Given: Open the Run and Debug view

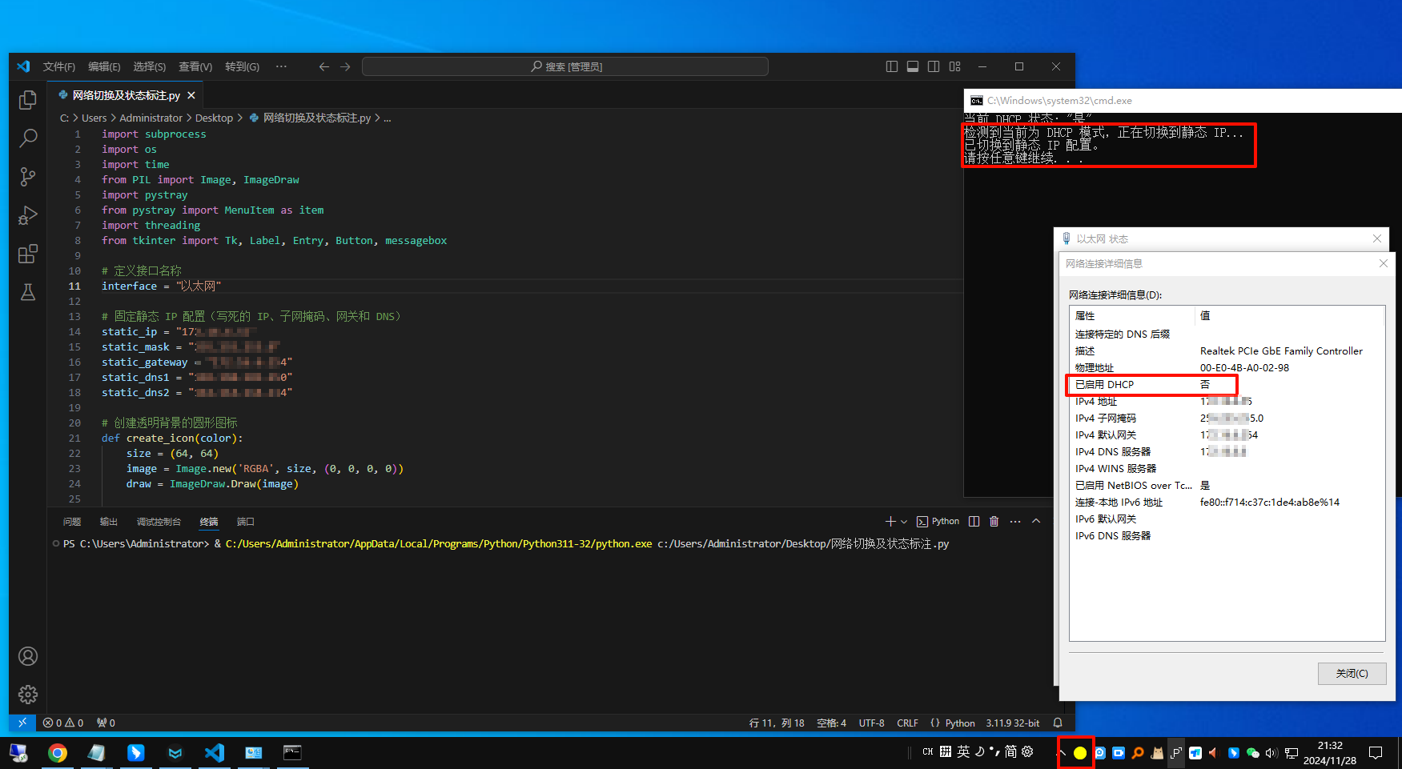Looking at the screenshot, I should pyautogui.click(x=28, y=215).
